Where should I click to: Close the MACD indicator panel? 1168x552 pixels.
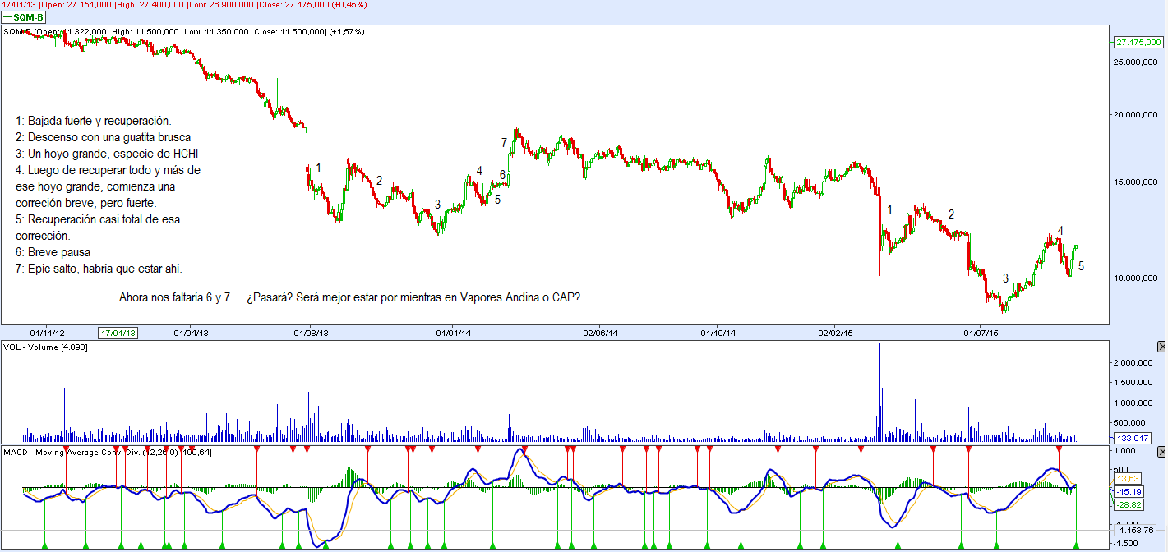click(1161, 453)
